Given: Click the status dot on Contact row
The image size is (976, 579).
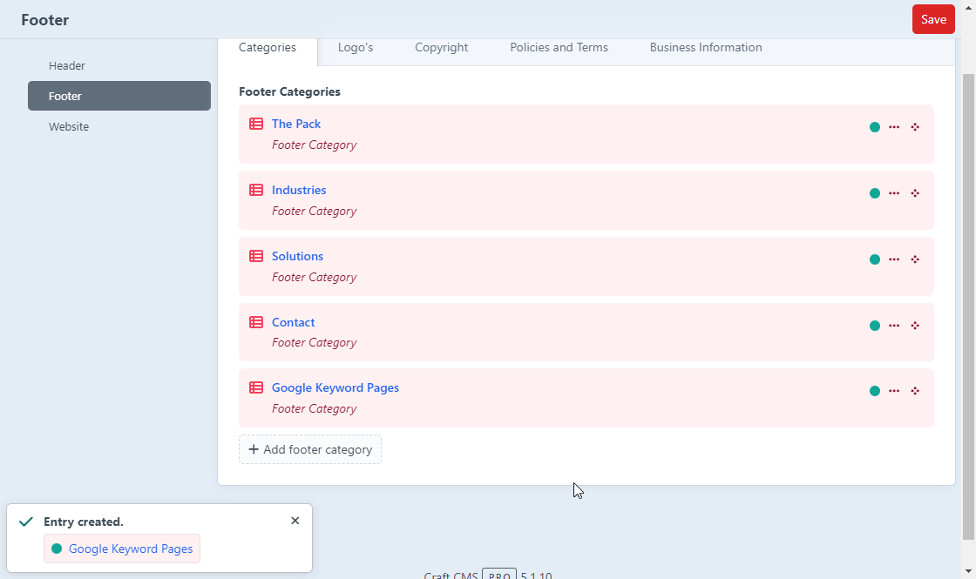Looking at the screenshot, I should 875,326.
